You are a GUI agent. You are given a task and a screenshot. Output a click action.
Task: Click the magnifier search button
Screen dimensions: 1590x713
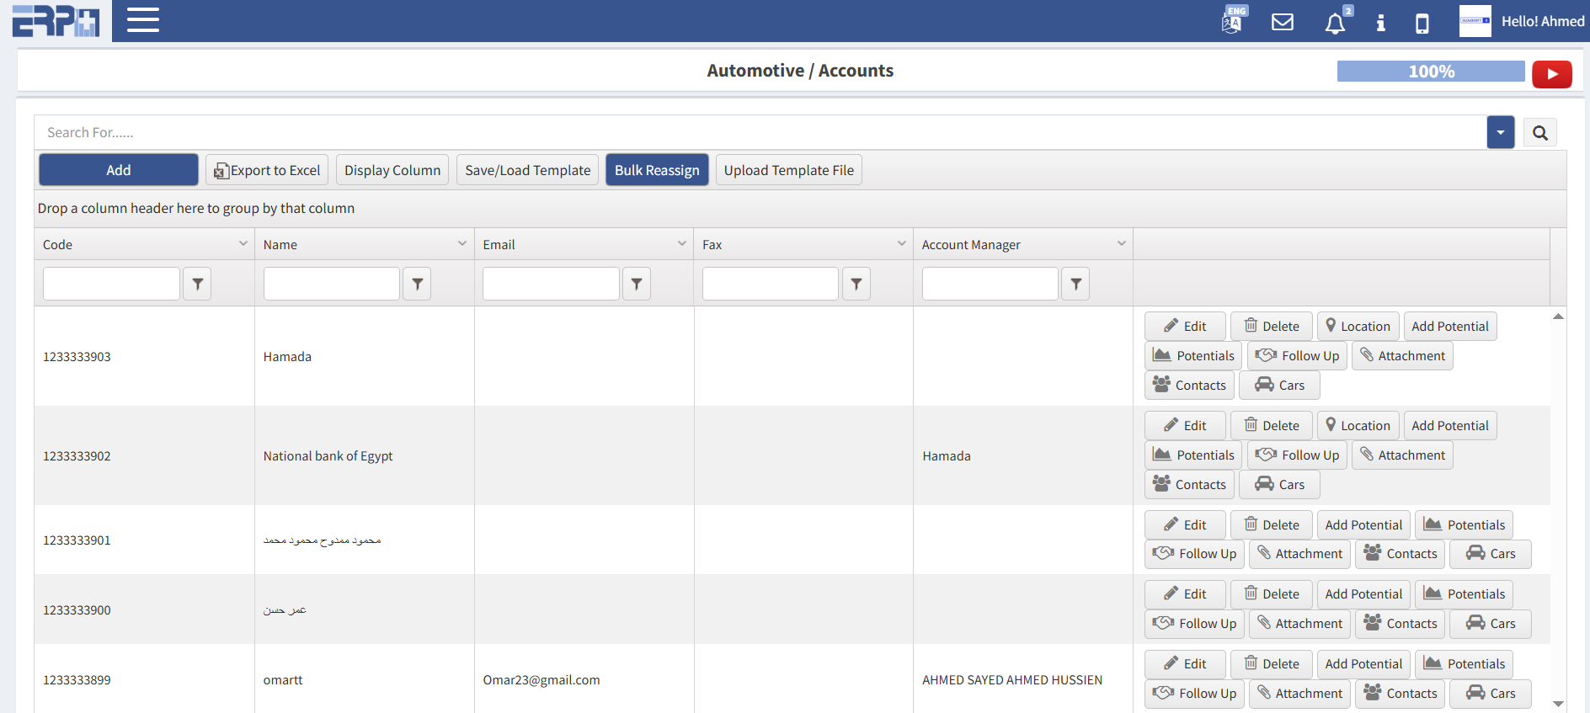[x=1539, y=133]
